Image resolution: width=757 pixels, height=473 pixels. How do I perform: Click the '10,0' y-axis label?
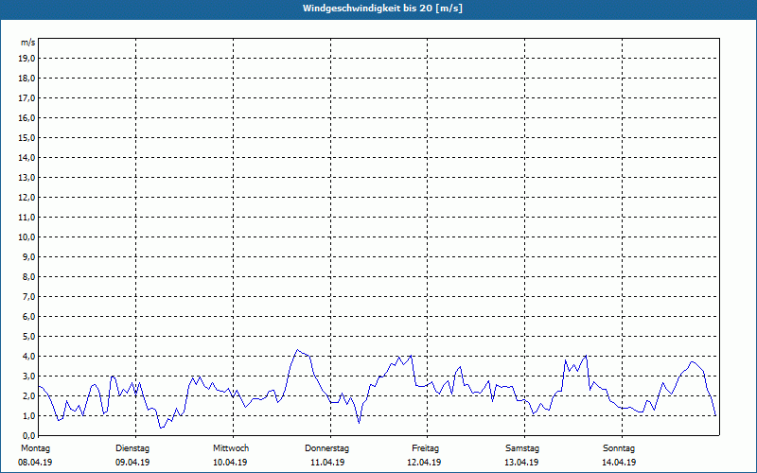pyautogui.click(x=26, y=237)
